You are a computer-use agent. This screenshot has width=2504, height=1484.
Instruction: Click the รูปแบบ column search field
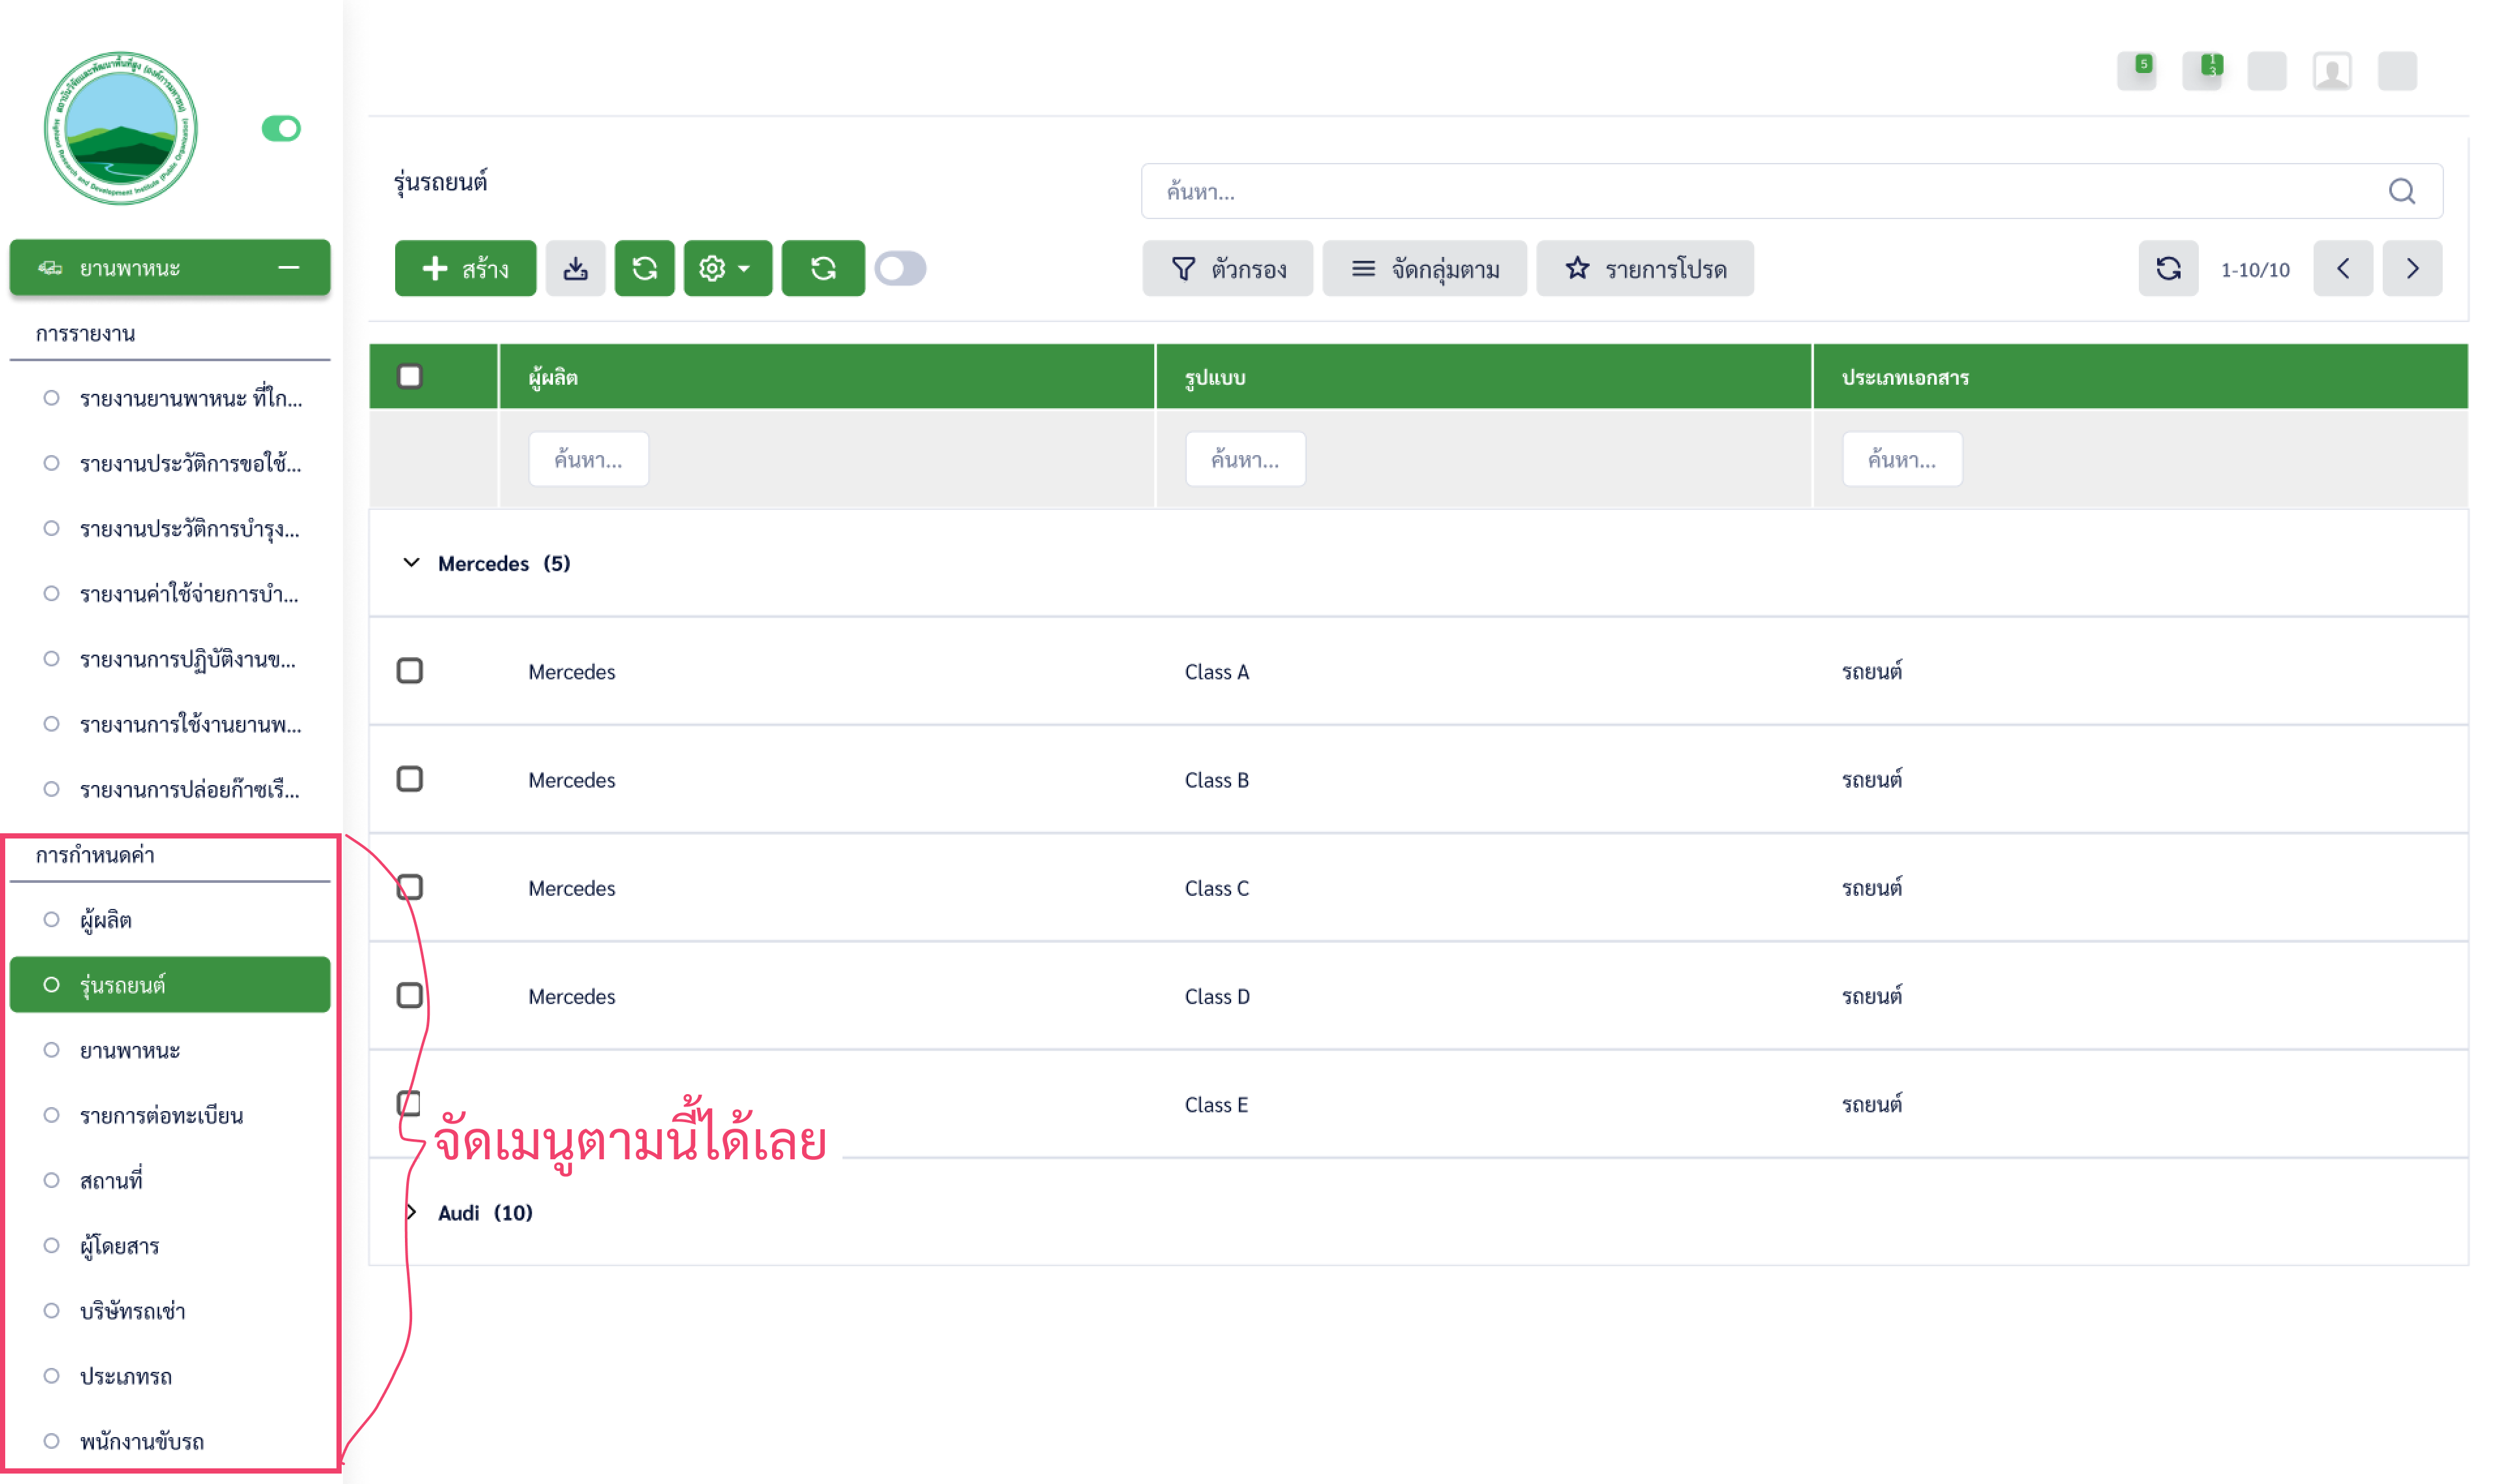click(1245, 459)
